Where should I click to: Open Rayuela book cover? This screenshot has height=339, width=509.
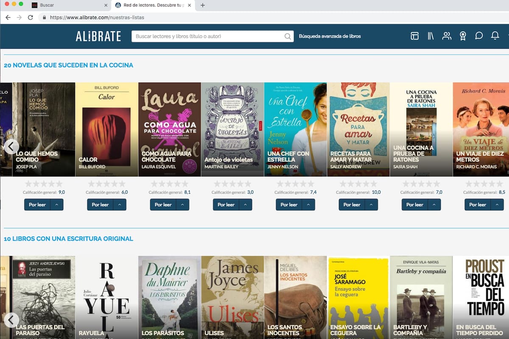[106, 297]
